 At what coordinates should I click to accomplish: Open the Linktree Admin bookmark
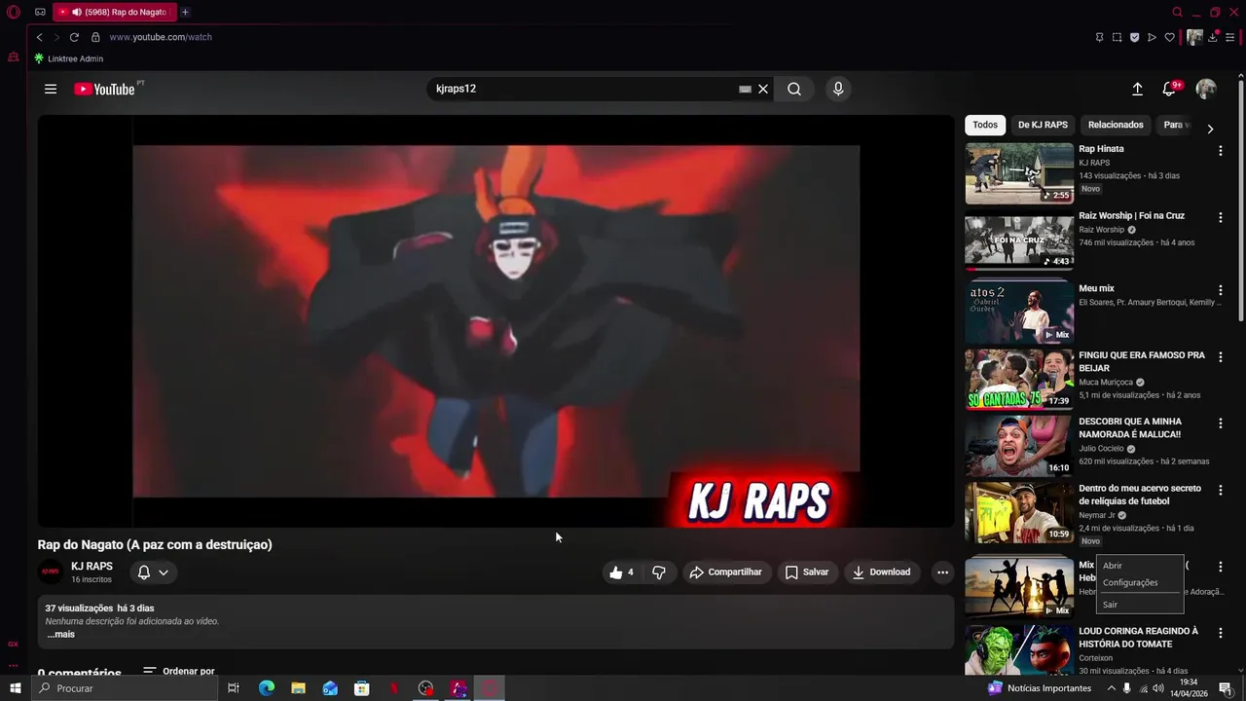[x=68, y=58]
